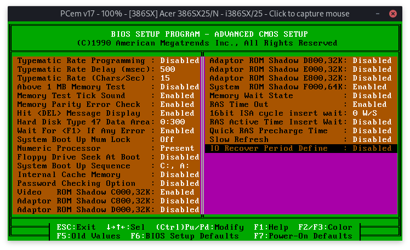Click ESC:Exit hint in footer
Image resolution: width=410 pixels, height=250 pixels.
(76, 228)
